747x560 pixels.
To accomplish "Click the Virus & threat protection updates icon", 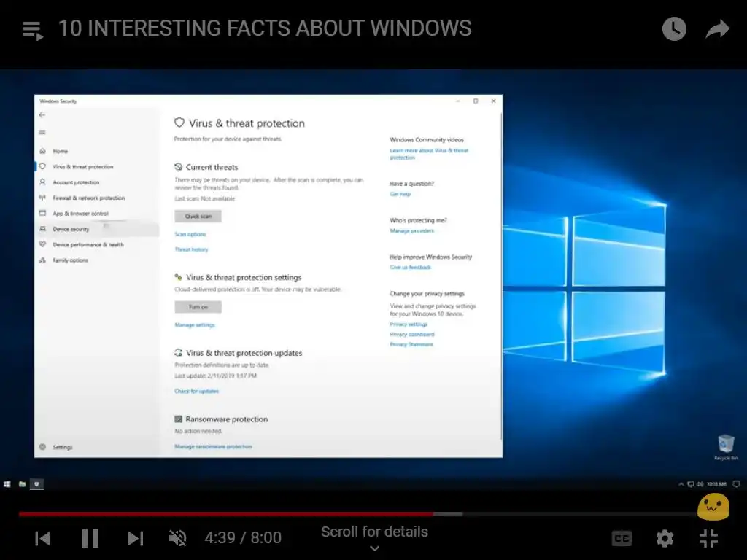I will [x=179, y=353].
